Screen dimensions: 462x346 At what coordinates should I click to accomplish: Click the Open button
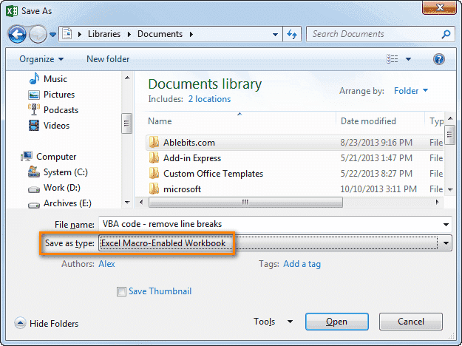336,322
